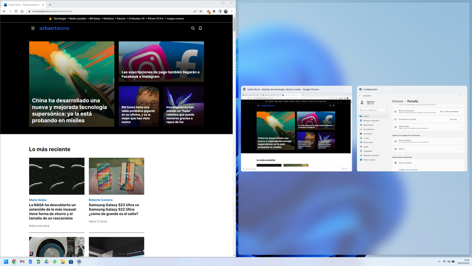The width and height of the screenshot is (472, 266).
Task: Click the Urban Tecno browser tab
Action: point(24,5)
